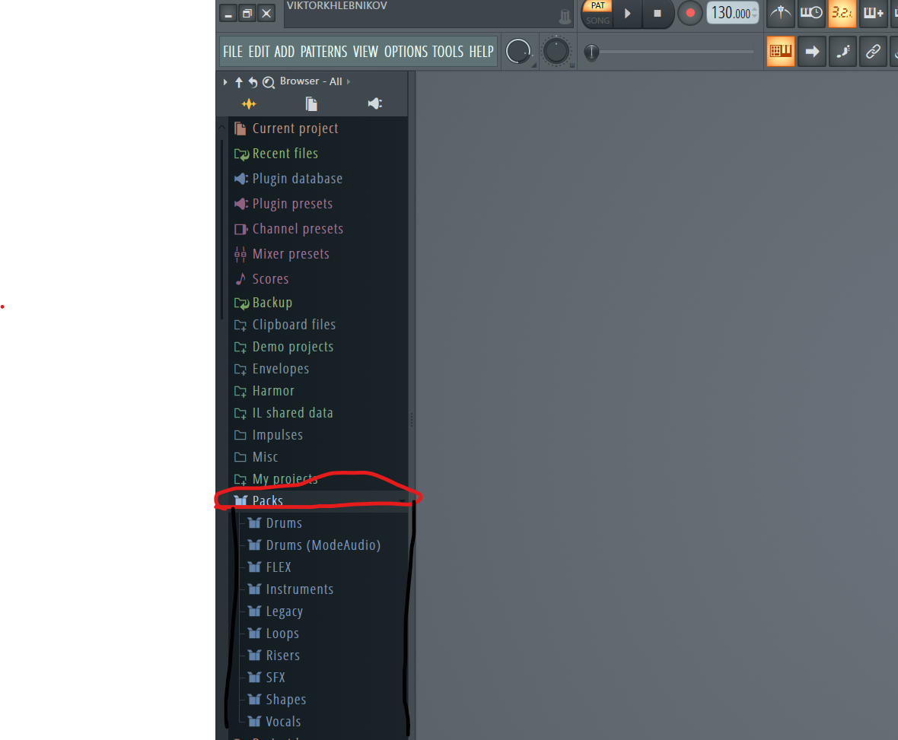
Task: Click the 130.000 tempo field
Action: point(733,13)
